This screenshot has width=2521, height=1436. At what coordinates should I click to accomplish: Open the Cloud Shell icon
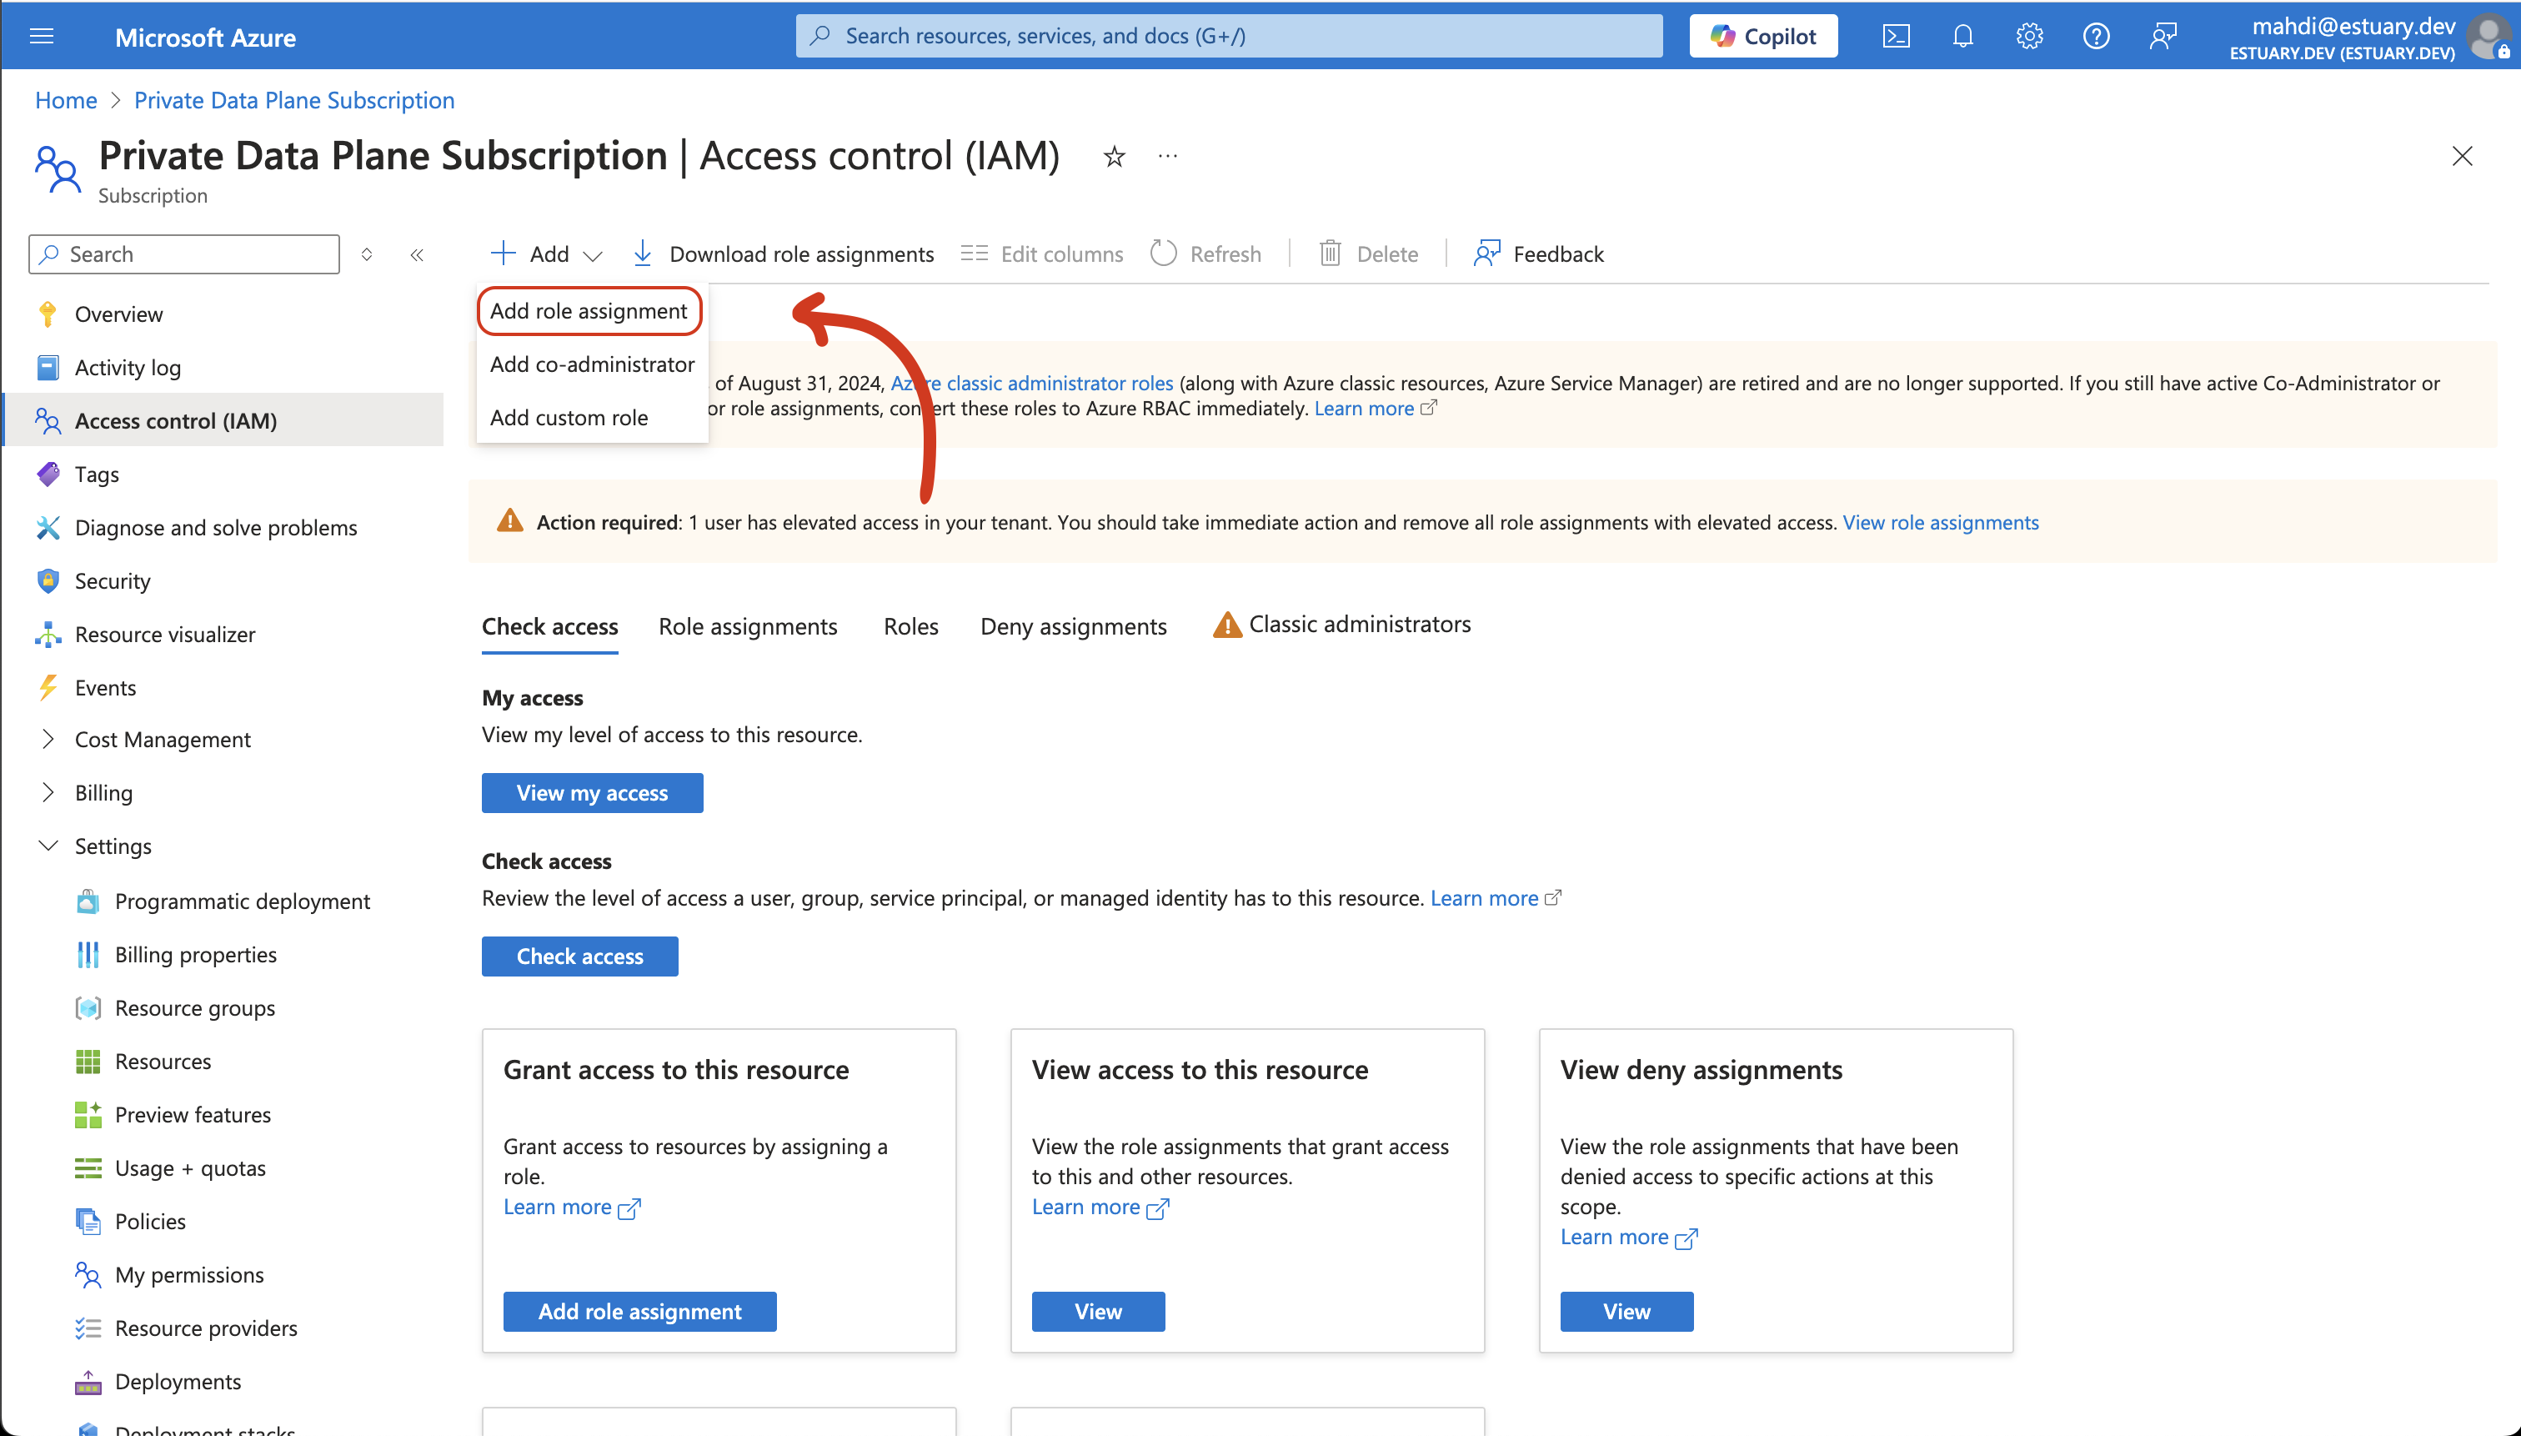(1896, 37)
